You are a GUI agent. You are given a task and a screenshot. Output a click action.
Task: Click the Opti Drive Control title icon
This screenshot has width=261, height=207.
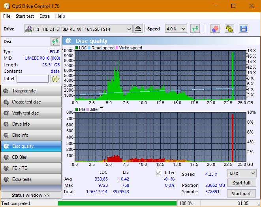(x=7, y=6)
